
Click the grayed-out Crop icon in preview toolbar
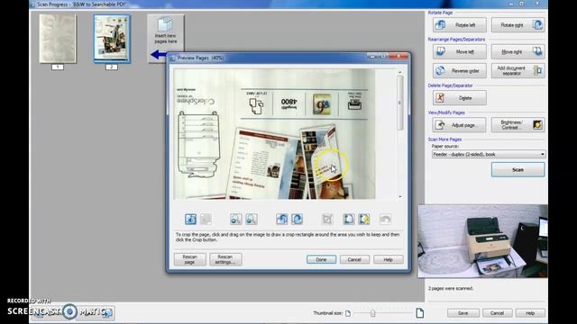coord(327,220)
